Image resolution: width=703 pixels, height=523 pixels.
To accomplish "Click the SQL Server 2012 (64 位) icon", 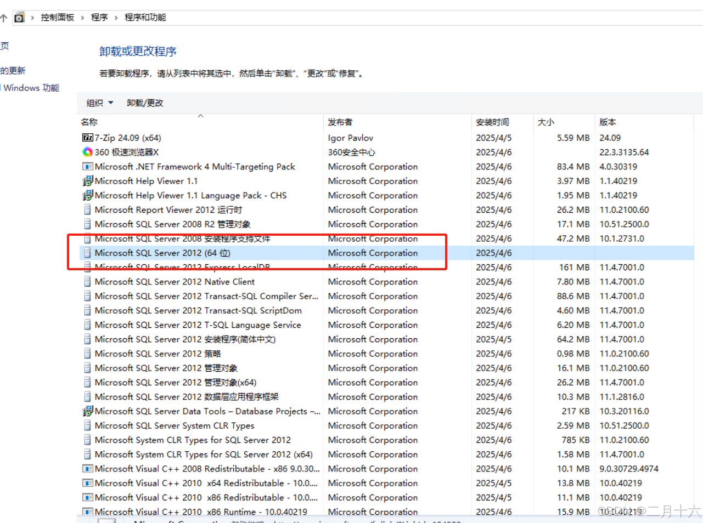I will coord(87,253).
